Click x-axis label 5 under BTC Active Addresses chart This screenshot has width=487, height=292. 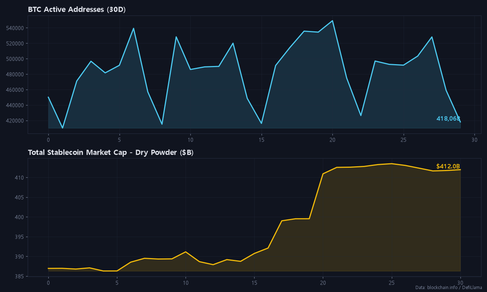pyautogui.click(x=120, y=140)
